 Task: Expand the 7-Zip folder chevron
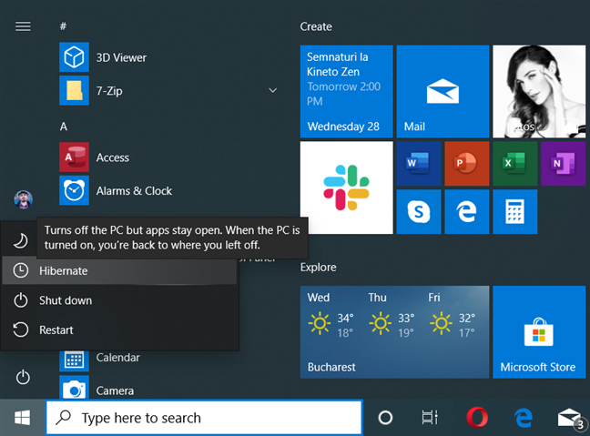tap(273, 91)
